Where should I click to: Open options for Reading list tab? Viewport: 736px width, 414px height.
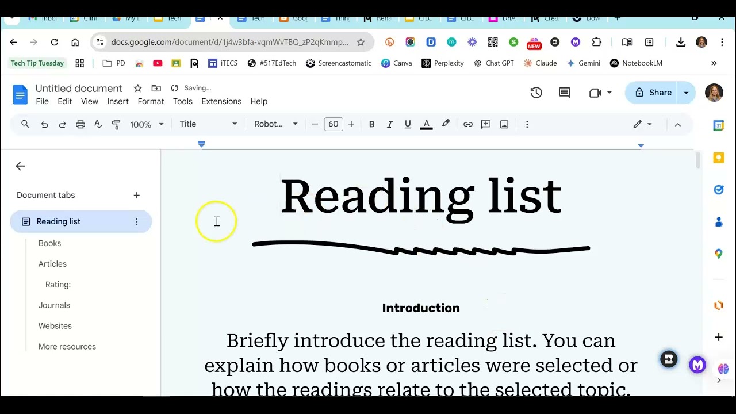click(x=136, y=221)
